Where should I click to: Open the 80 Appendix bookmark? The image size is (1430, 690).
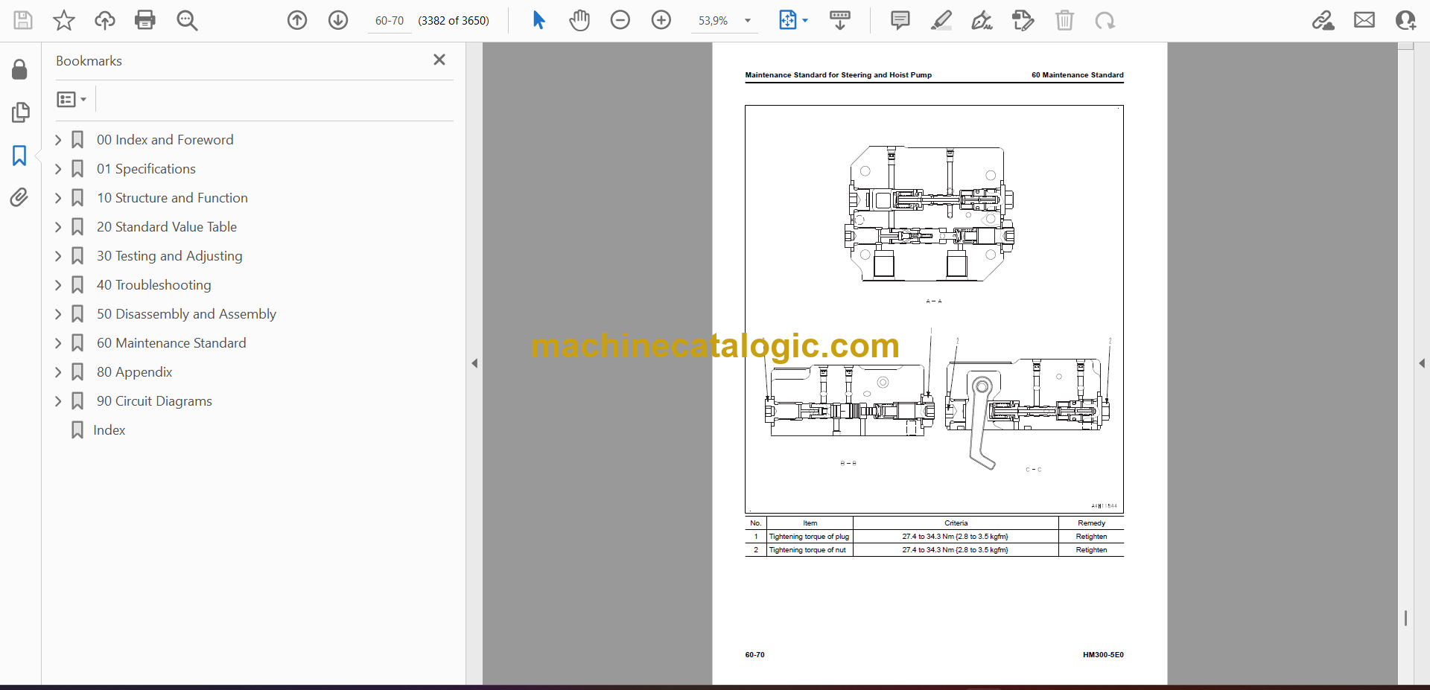click(134, 372)
